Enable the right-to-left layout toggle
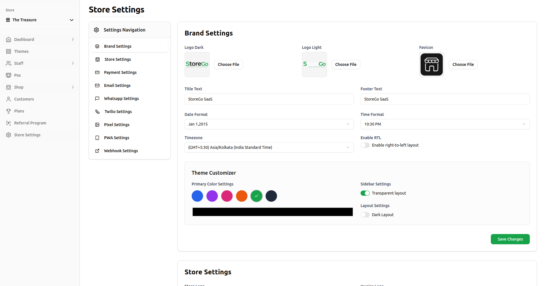This screenshot has width=546, height=286. pos(365,145)
